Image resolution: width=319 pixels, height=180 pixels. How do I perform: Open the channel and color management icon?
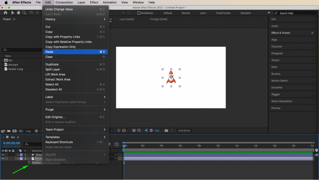click(146, 131)
